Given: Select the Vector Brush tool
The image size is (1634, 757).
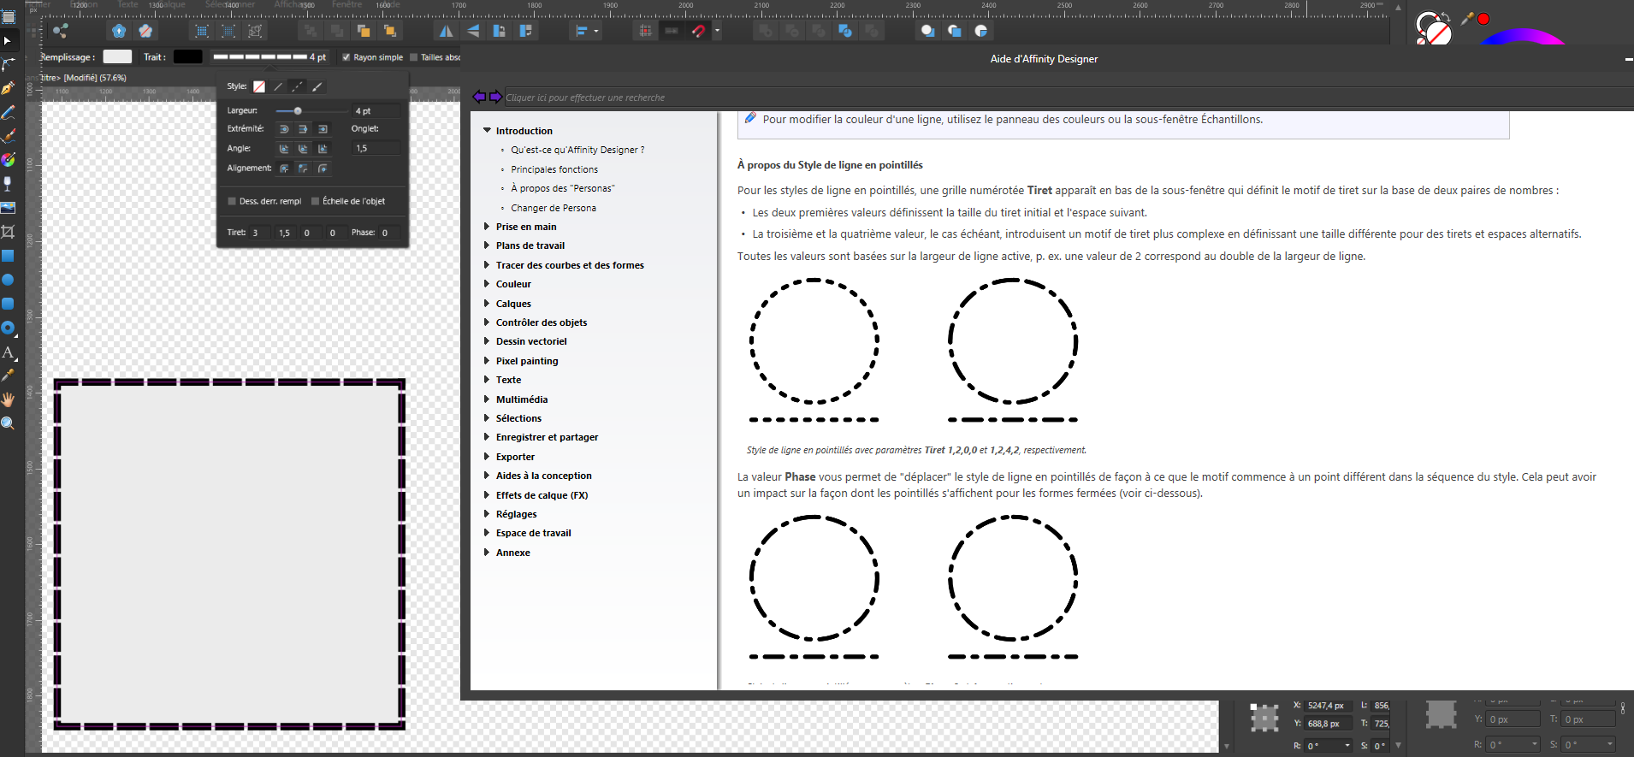Looking at the screenshot, I should pyautogui.click(x=8, y=136).
